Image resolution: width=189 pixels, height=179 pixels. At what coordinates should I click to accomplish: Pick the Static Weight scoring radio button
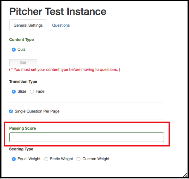[46, 159]
